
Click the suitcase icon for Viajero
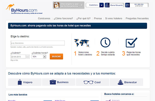tap(20, 82)
